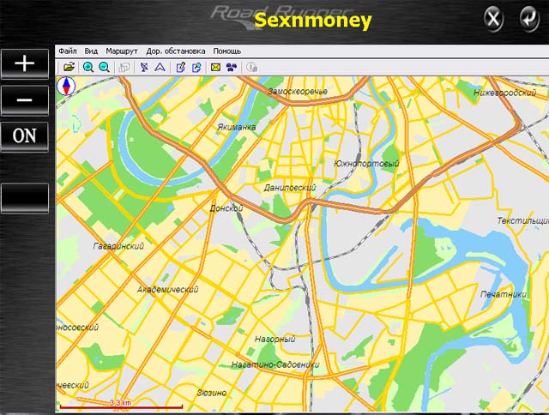Expand the Дор. обстановка menu
Viewport: 549px width, 415px height.
click(x=175, y=51)
